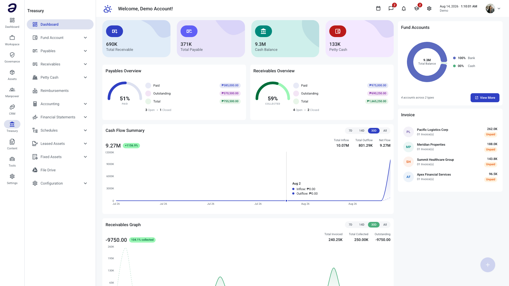The image size is (509, 286).
Task: Expand the Leased Assets submenu
Action: [x=85, y=144]
